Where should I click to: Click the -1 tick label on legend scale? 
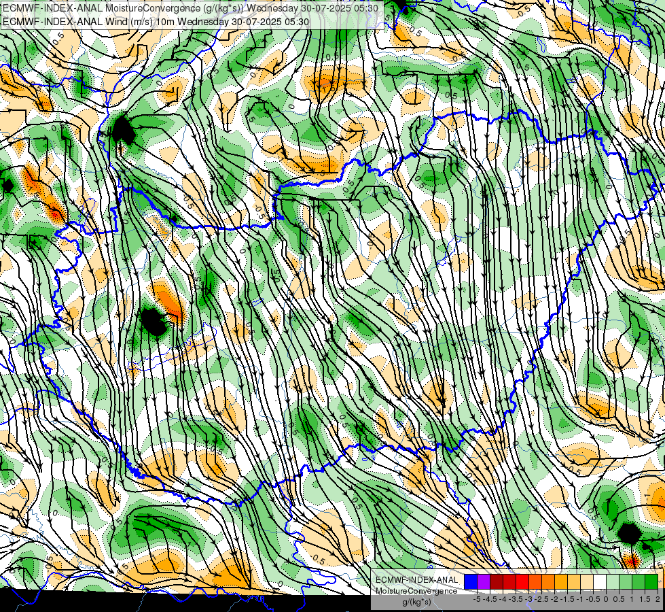(x=580, y=599)
